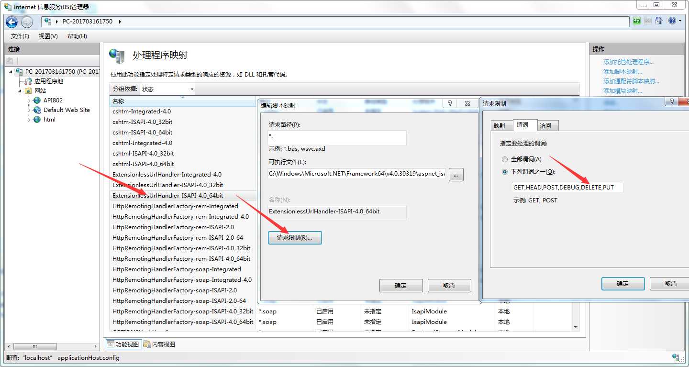Select ExtensionlessUrlHandler-ISAPI-4.0_32bit row

[183, 185]
